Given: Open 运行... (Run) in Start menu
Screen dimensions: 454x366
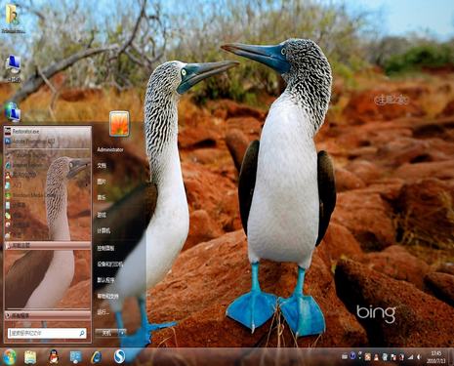Looking at the screenshot, I should click(103, 312).
